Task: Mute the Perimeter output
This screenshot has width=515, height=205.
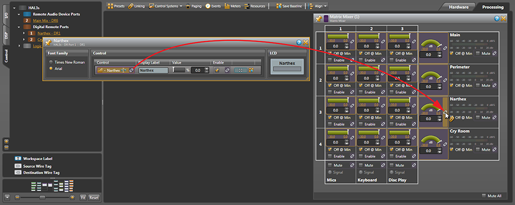Action: (477, 86)
